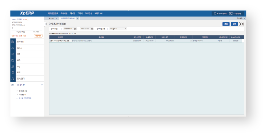Close all tabs using the far-right X
Image resolution: width=267 pixels, height=137 pixels.
(x=245, y=18)
